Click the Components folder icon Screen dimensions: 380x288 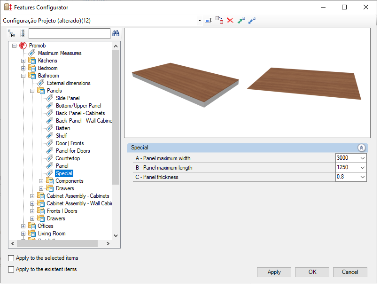pos(50,181)
